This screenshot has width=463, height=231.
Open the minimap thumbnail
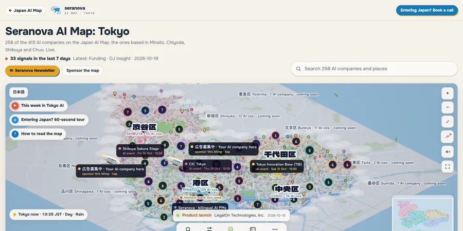pos(423,214)
